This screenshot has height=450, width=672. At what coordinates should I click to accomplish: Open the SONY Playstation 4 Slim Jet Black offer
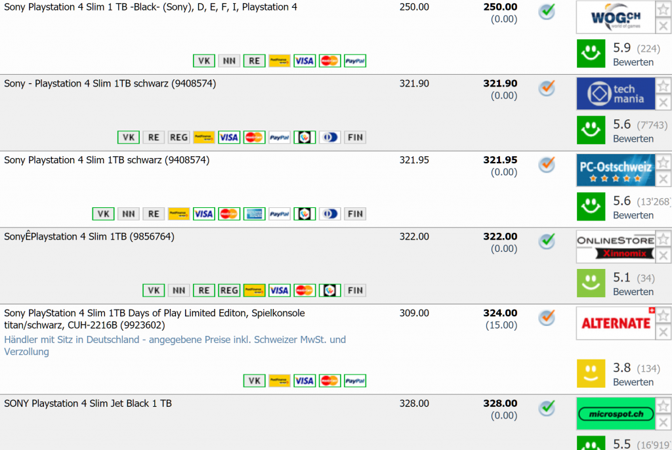(x=88, y=403)
